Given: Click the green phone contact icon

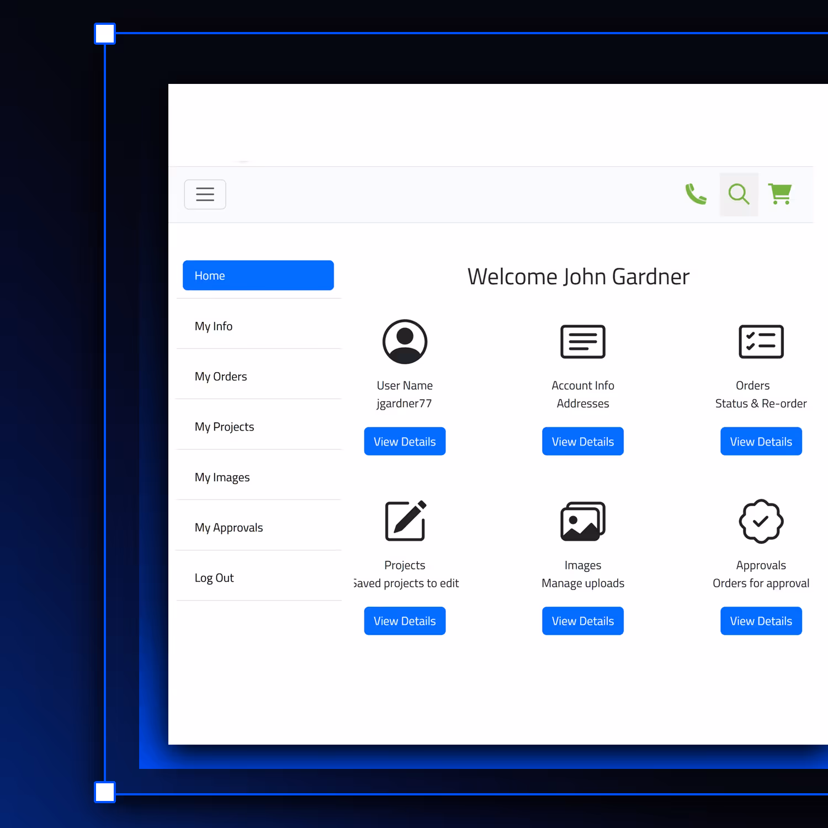Looking at the screenshot, I should point(696,194).
